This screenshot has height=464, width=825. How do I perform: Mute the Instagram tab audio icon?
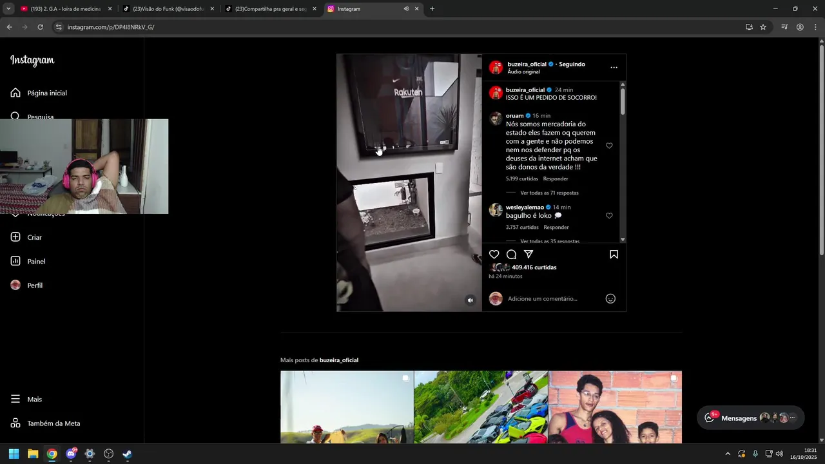pos(406,9)
